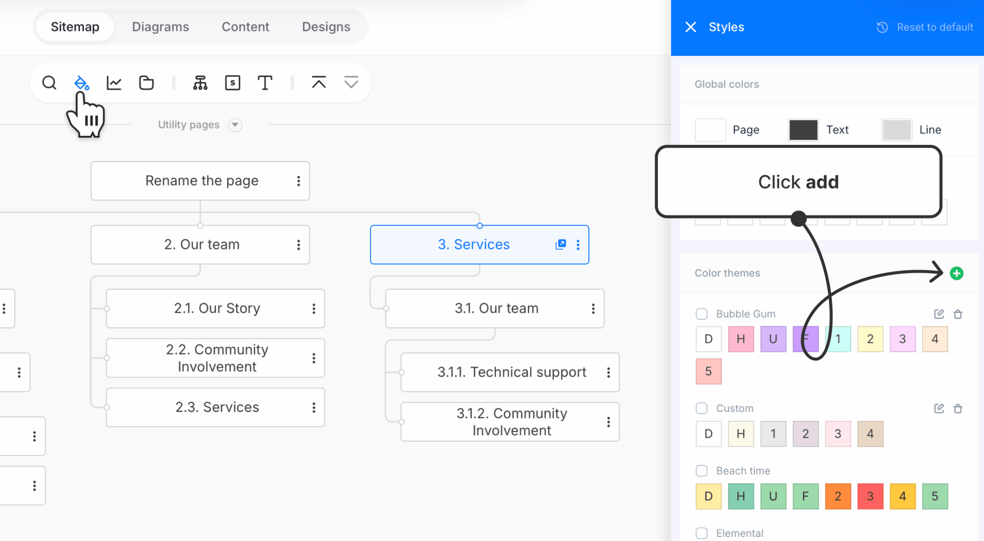Open options menu for 2.3. Services
The image size is (984, 541).
coord(314,408)
